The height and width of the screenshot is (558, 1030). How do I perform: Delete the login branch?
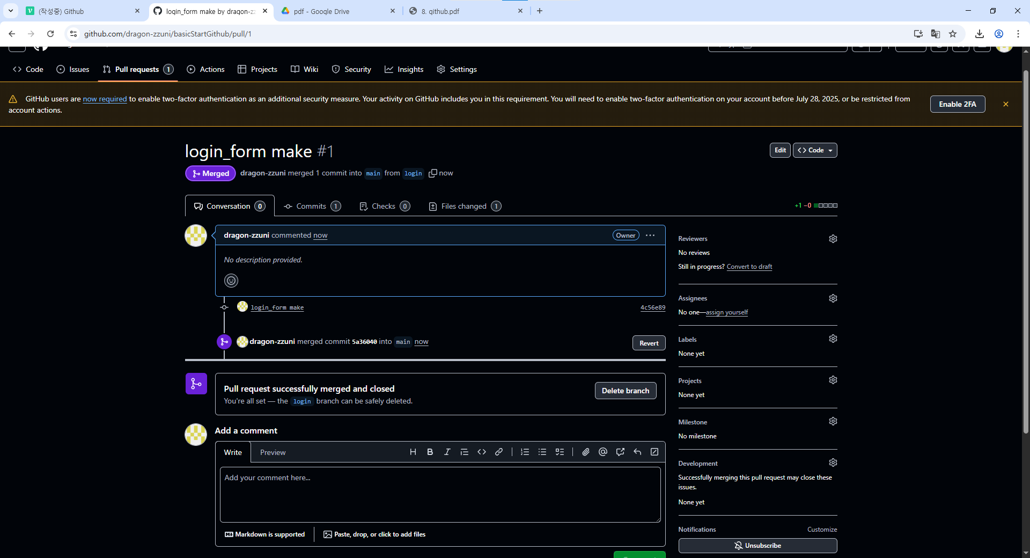point(626,391)
